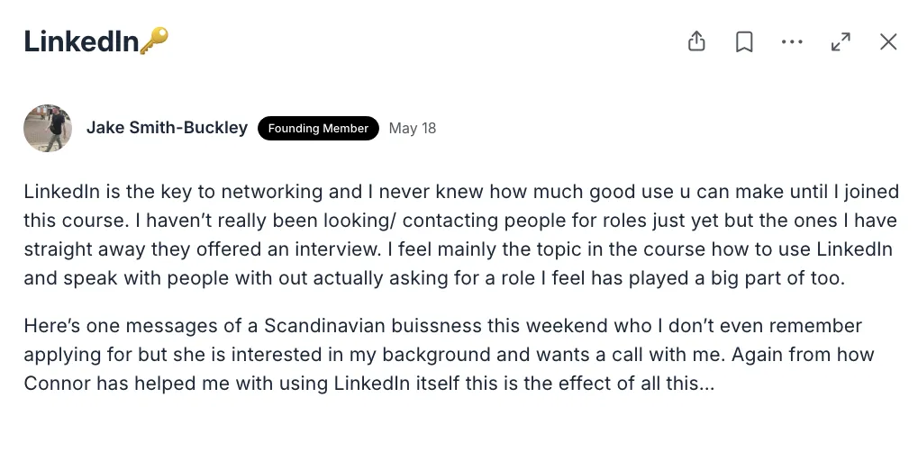Viewport: 918px width, 452px height.
Task: Click the line starting 'this course. I haven't'
Action: (x=460, y=220)
